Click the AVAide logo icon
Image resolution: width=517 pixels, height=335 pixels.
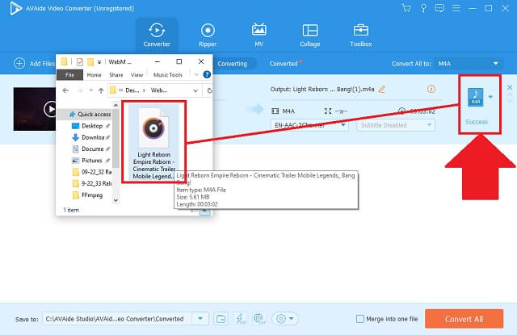click(15, 8)
